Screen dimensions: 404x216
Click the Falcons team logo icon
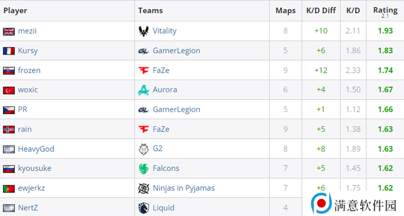[x=143, y=169]
